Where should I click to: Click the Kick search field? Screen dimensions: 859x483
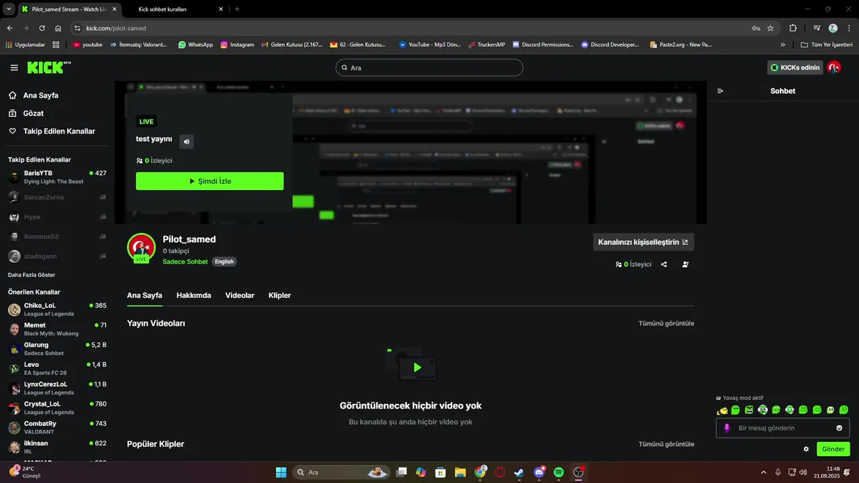429,68
